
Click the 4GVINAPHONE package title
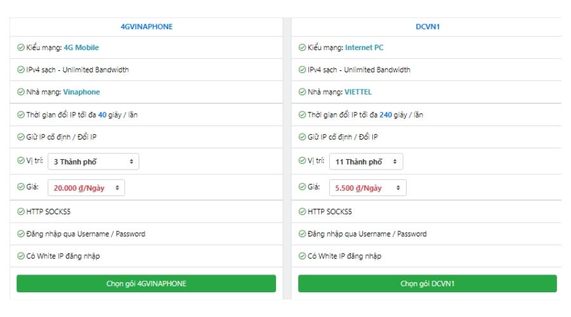point(147,27)
